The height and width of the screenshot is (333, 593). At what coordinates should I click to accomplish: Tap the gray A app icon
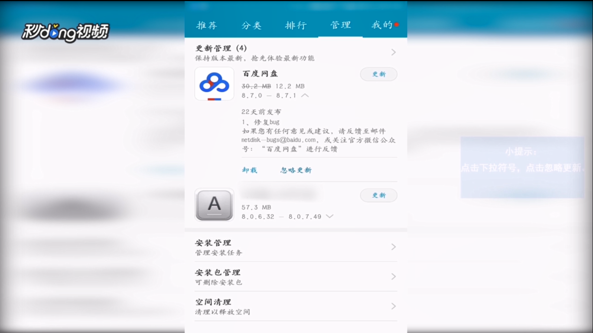(x=214, y=205)
